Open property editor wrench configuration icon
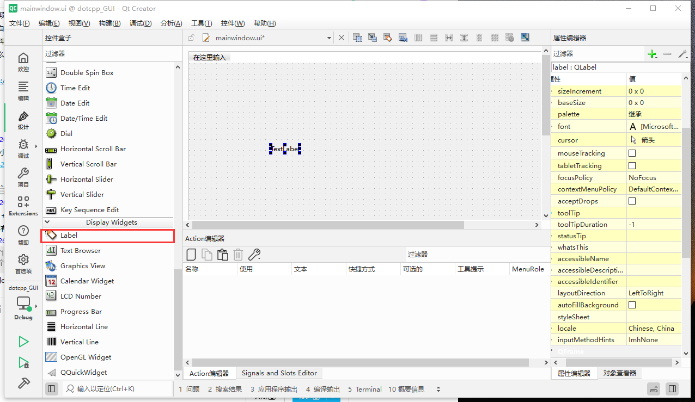The image size is (695, 402). 682,54
